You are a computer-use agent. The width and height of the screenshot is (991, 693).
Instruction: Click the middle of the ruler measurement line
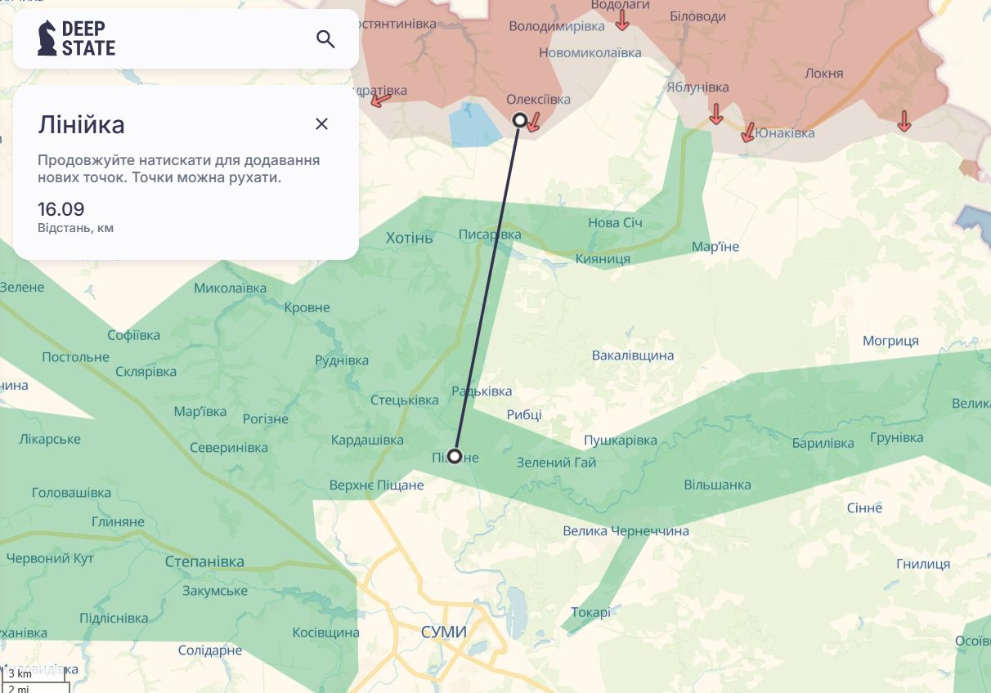[x=487, y=288]
